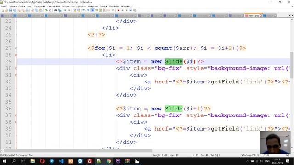Screen dimensions: 294x165
Task: Create a new document via toolbar
Action: (3, 10)
